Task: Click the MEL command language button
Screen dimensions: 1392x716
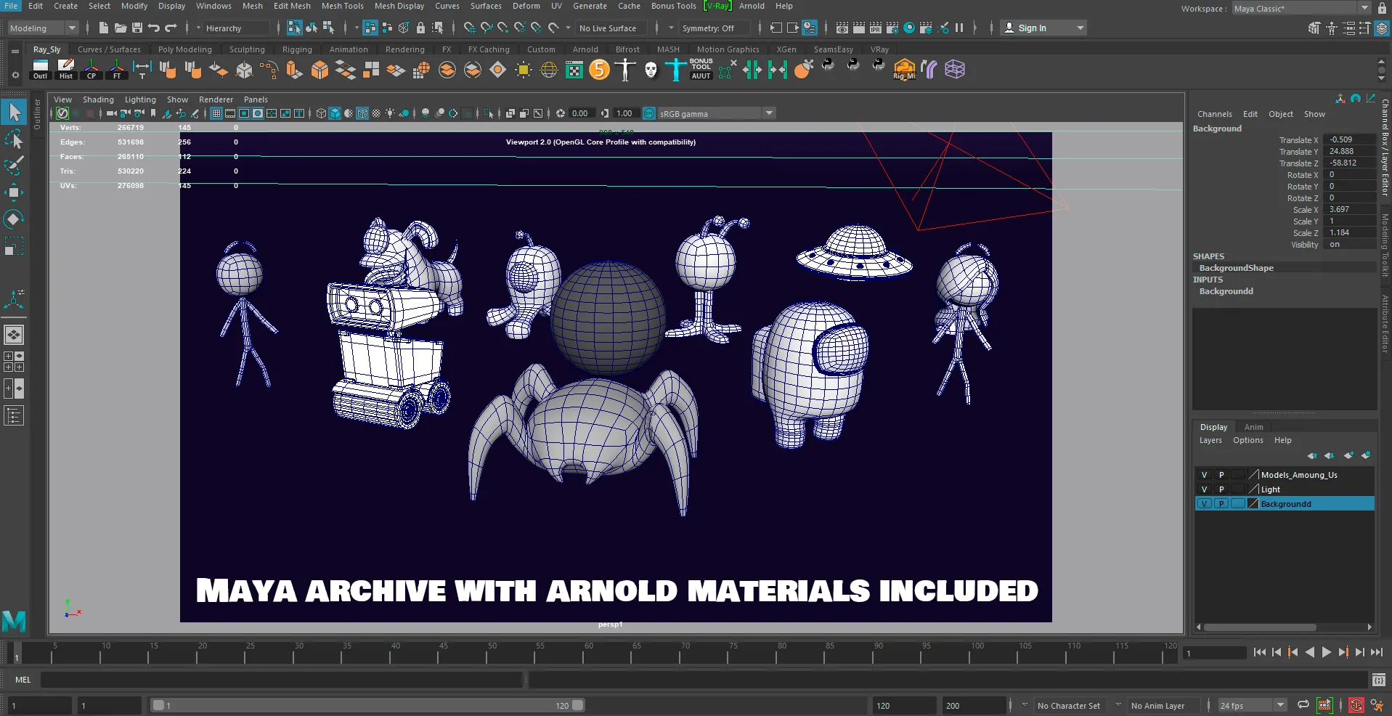Action: [23, 680]
